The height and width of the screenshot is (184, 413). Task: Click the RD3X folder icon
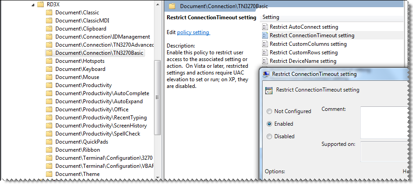(40, 4)
